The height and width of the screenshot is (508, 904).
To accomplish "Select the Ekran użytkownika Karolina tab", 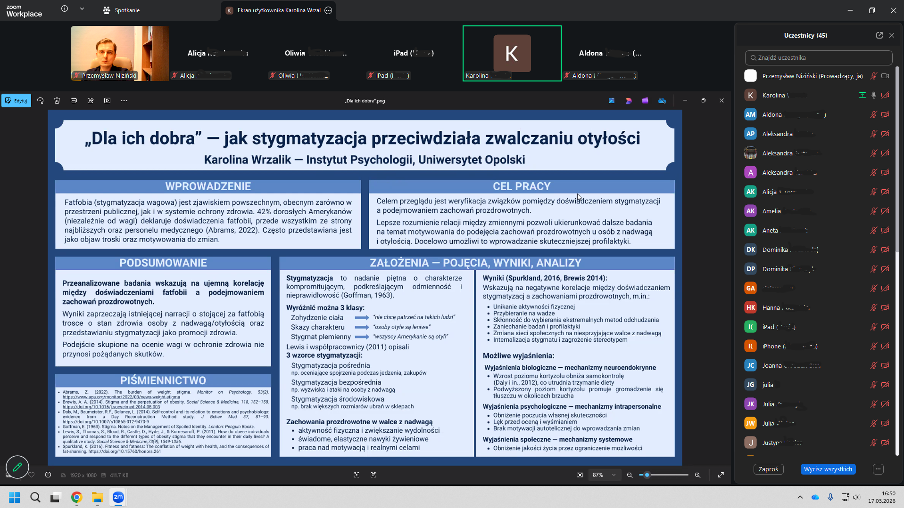I will [x=278, y=10].
